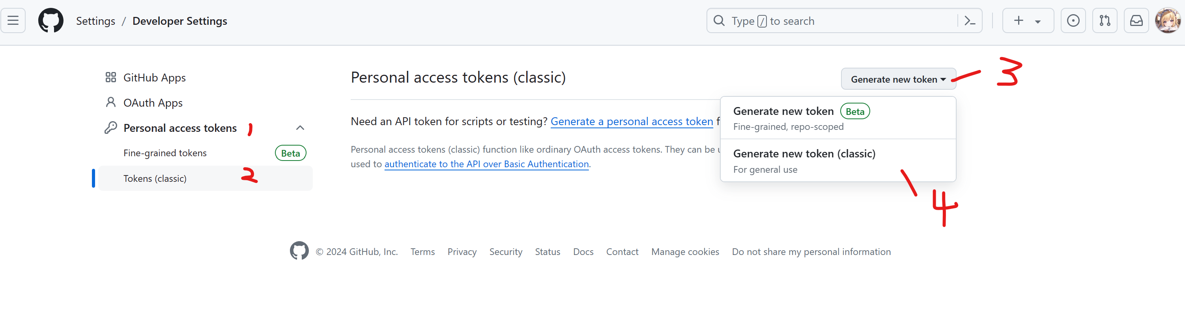Click the Generate a personal access token link
1185x314 pixels.
[x=631, y=121]
